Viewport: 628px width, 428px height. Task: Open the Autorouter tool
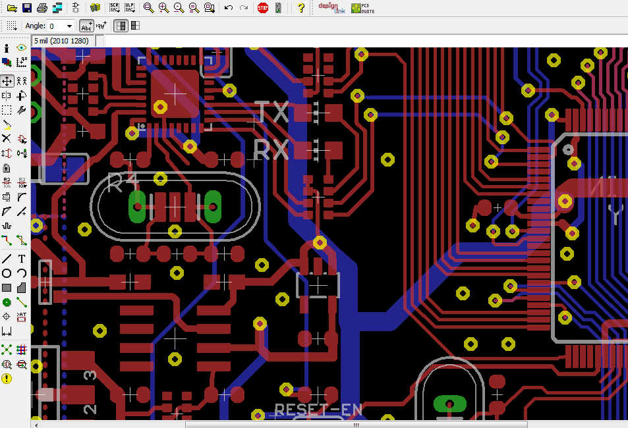22,350
